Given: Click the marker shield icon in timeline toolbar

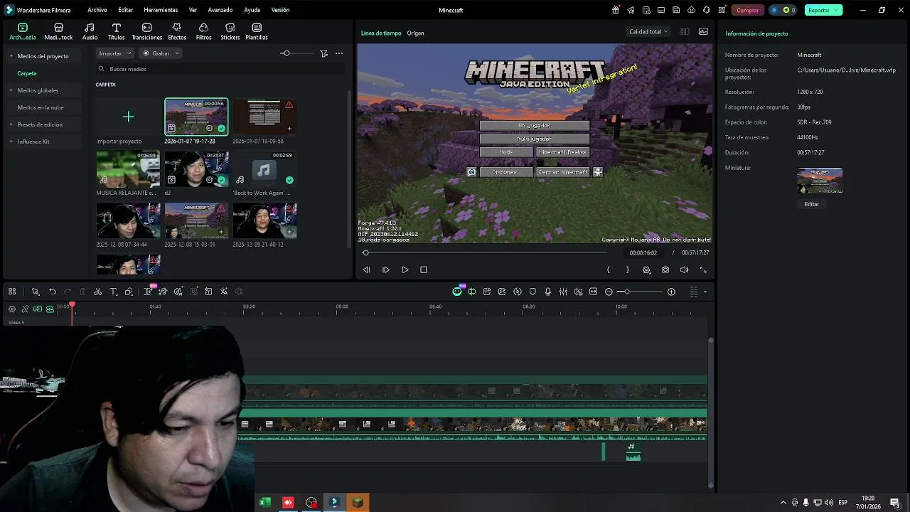Looking at the screenshot, I should 532,292.
